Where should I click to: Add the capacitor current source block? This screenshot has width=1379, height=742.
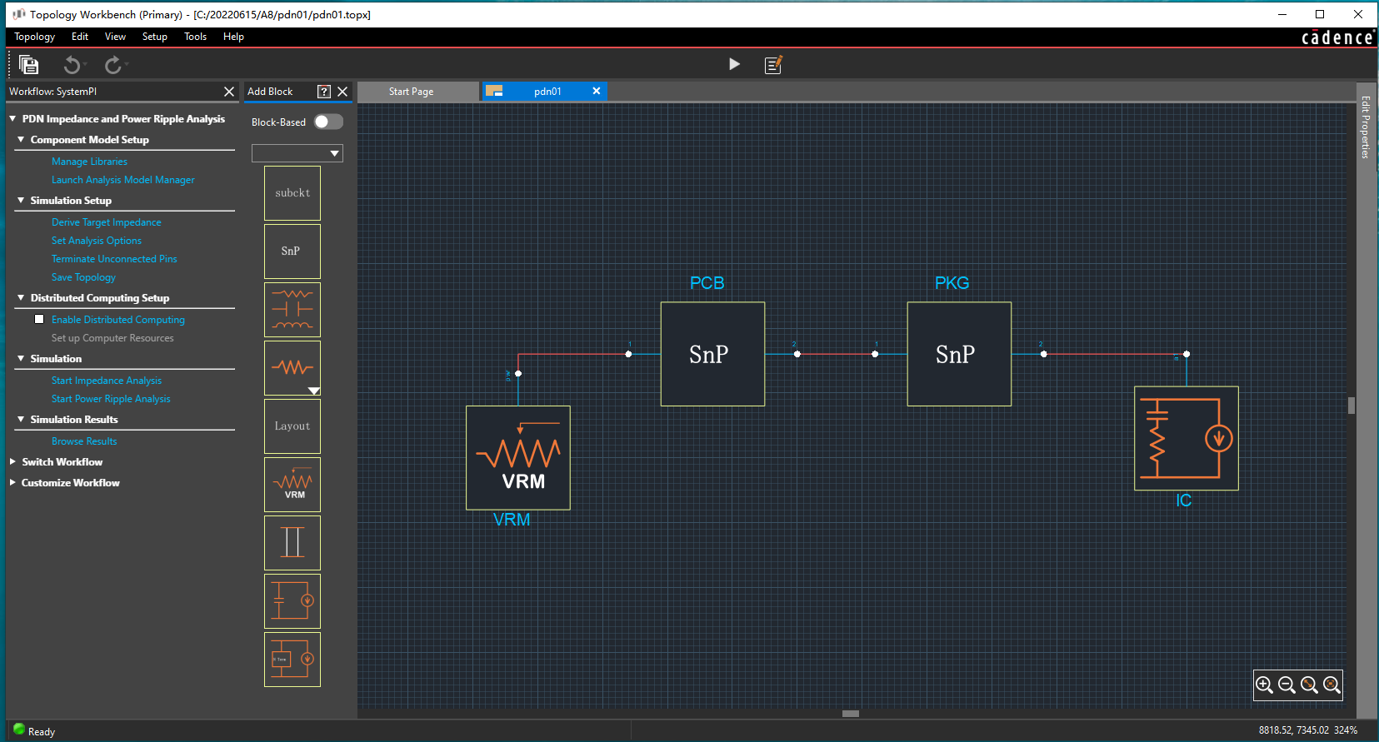tap(292, 601)
